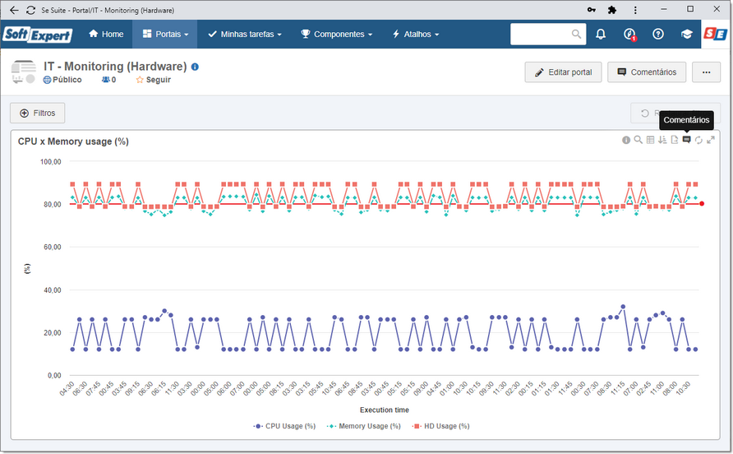The height and width of the screenshot is (454, 733).
Task: Click the Comentários button in the portal header
Action: click(647, 72)
